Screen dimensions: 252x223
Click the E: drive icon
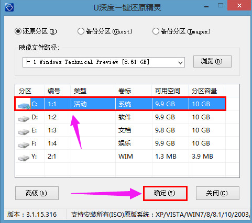24,132
